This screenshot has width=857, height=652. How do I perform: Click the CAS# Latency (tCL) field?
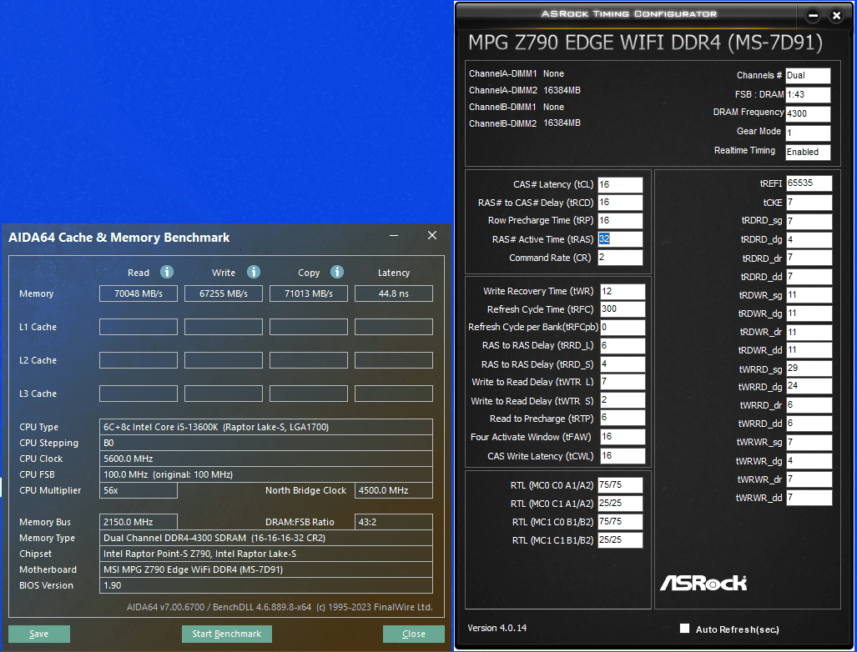pos(620,184)
